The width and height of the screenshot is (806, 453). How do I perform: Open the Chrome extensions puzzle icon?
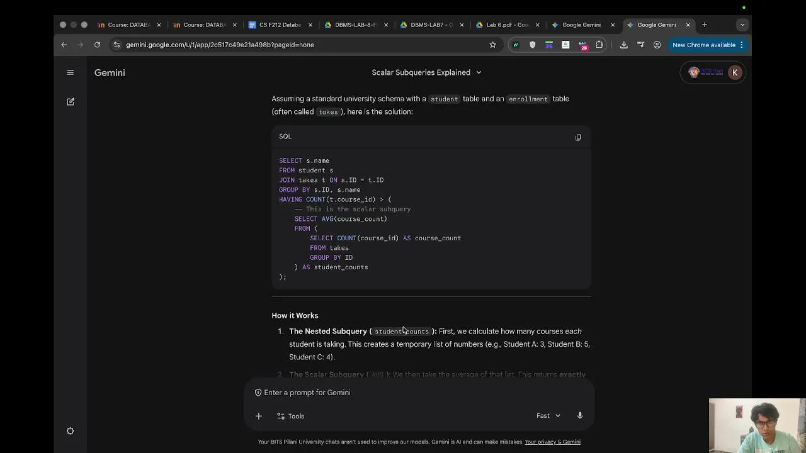tap(599, 45)
